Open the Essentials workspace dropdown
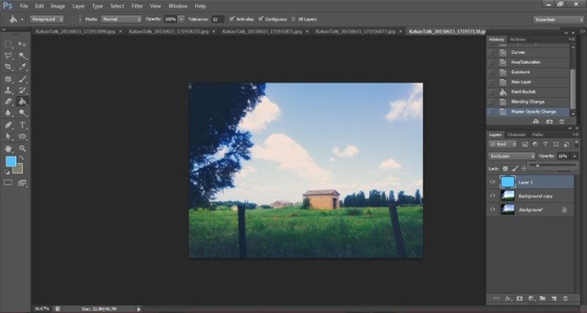Viewport: 587px width, 313px height. pos(558,20)
